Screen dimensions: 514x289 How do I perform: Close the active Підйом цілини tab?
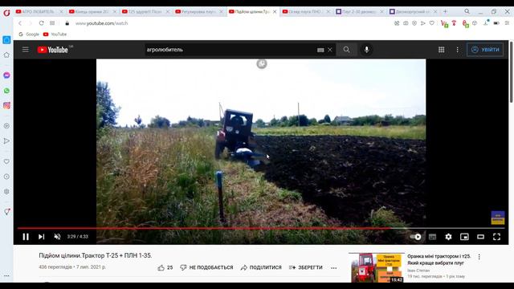[x=275, y=11]
